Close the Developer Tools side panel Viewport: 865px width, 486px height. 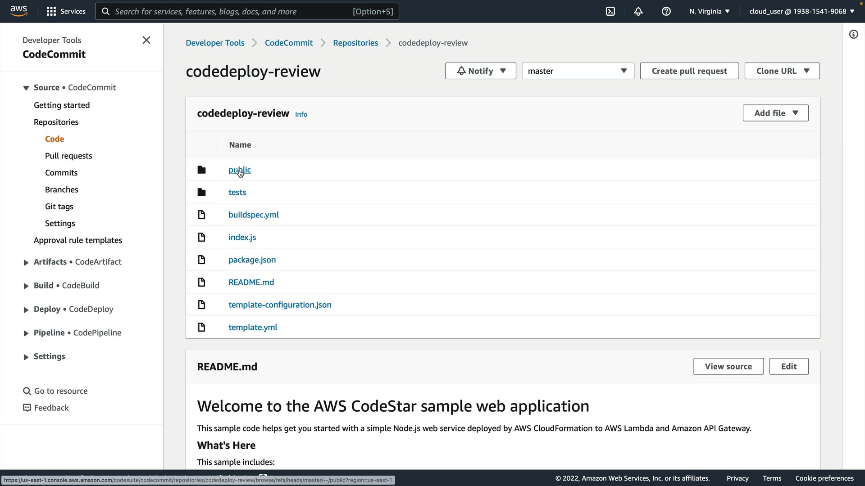click(x=146, y=40)
